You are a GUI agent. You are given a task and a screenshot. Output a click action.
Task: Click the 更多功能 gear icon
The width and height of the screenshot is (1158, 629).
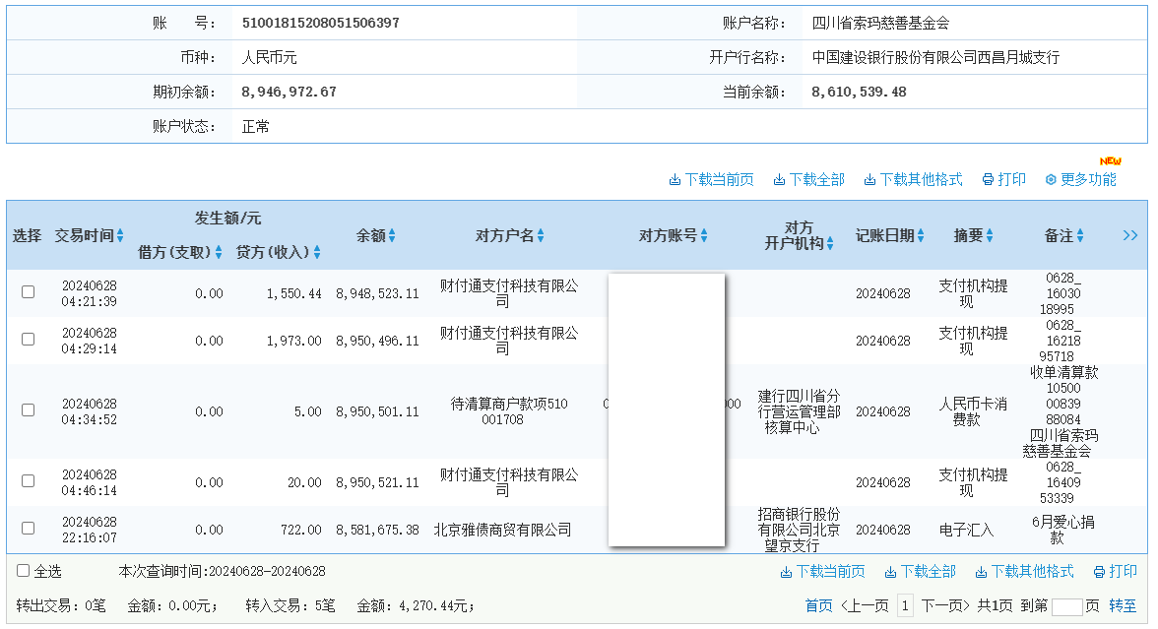pos(1051,180)
